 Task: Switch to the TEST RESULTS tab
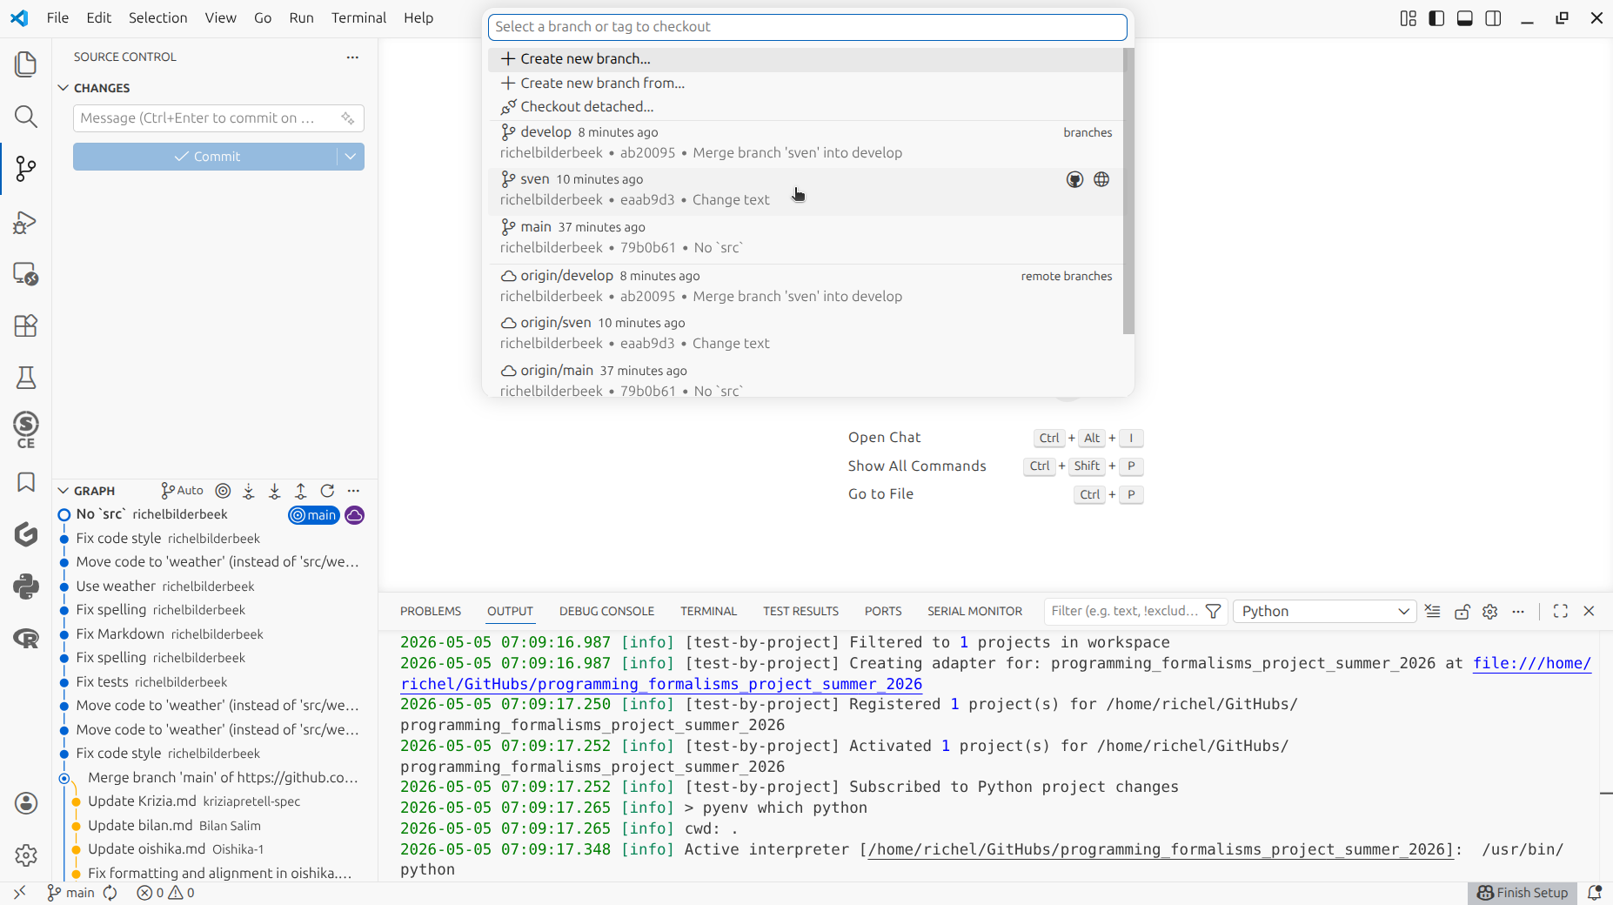click(800, 611)
